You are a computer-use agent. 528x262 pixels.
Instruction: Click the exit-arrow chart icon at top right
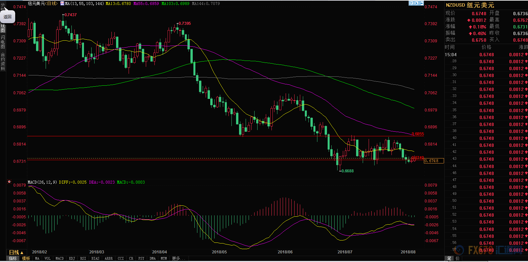click(x=421, y=3)
